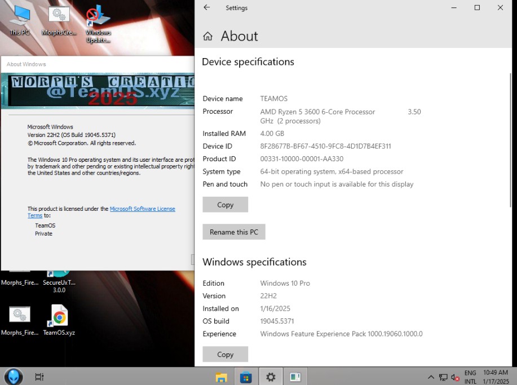
Task: Click the licensee name TeamOS in About Windows
Action: click(45, 225)
